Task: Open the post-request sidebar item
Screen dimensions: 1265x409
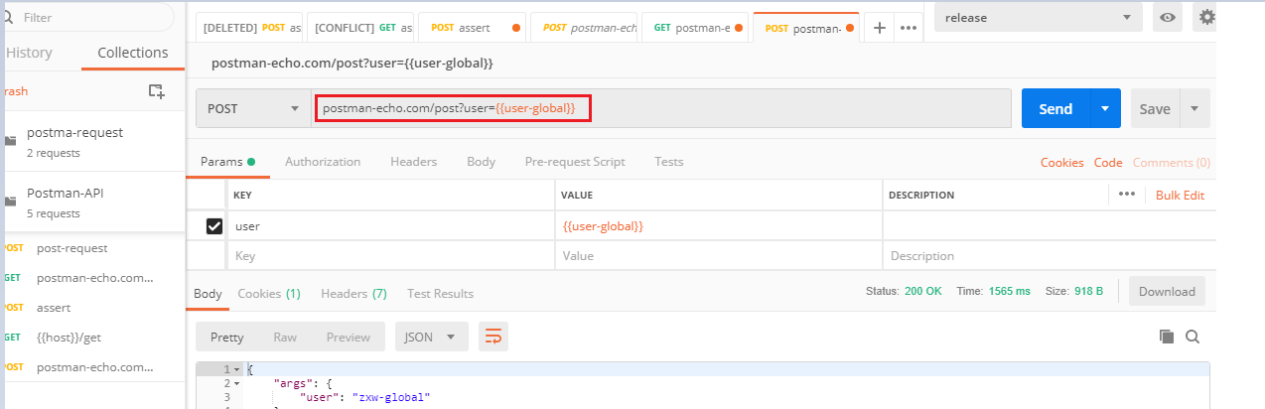Action: point(92,248)
